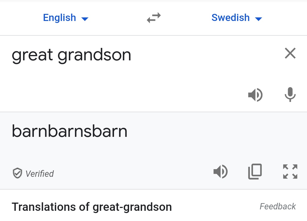307x221 pixels.
Task: Select the translated word barnbarnsbarn
Action: (x=69, y=131)
